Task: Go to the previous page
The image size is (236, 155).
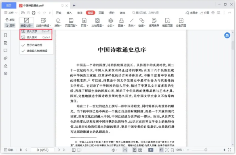Action: coord(26,150)
